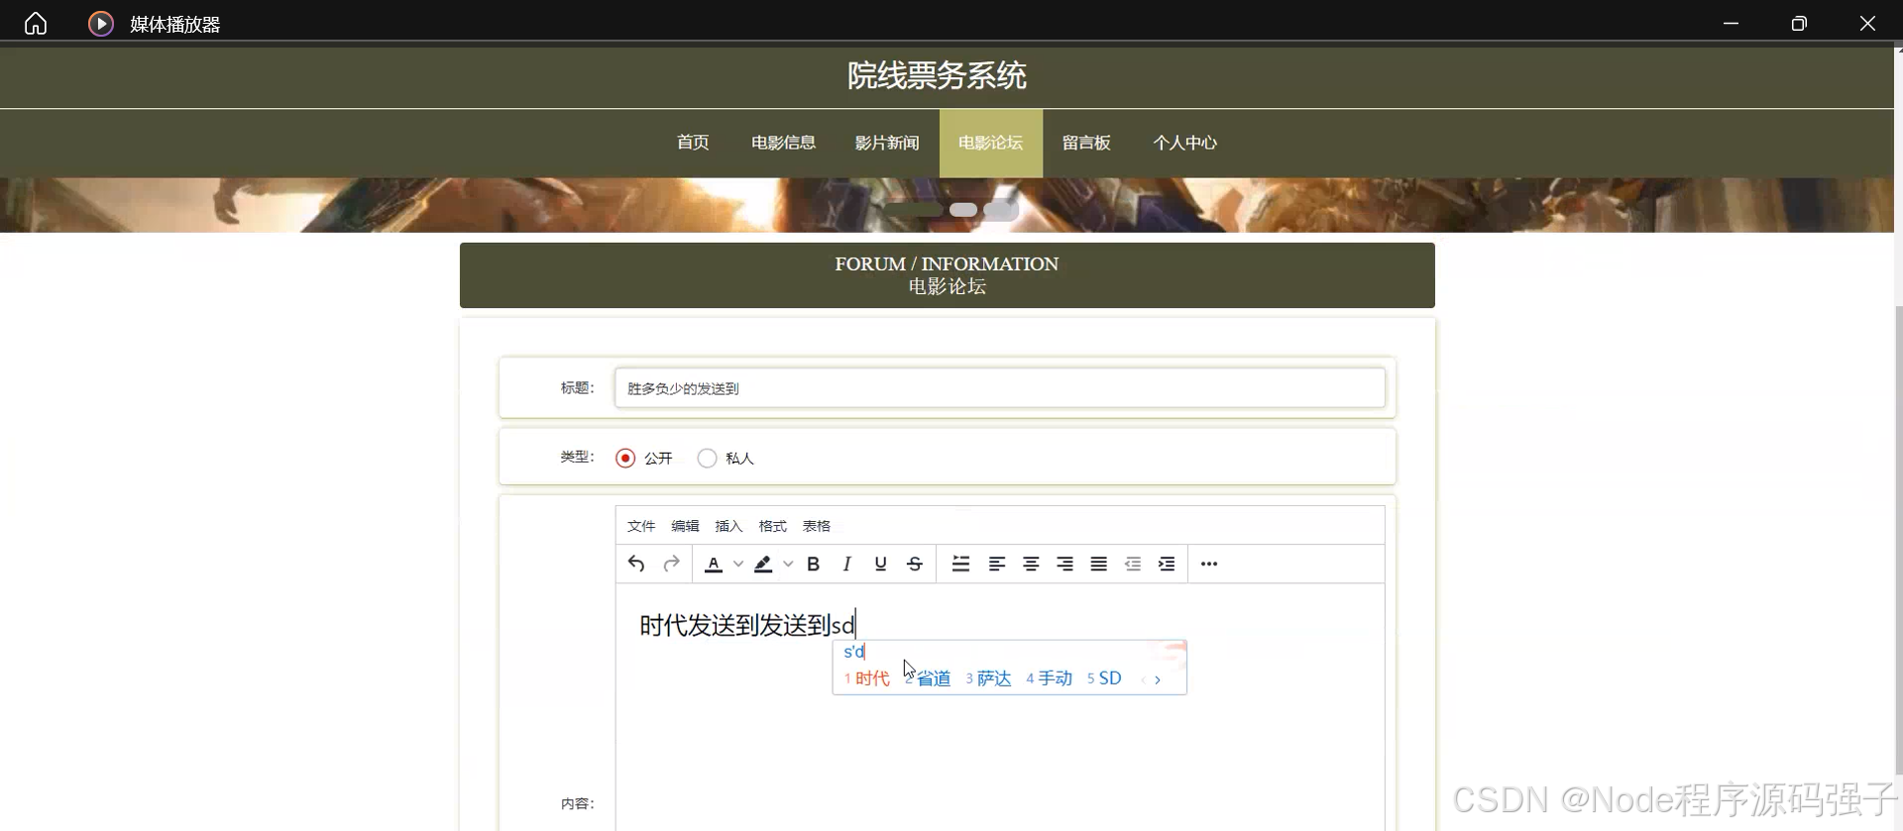This screenshot has width=1903, height=831.
Task: Click the undo icon in editor toolbar
Action: [636, 564]
